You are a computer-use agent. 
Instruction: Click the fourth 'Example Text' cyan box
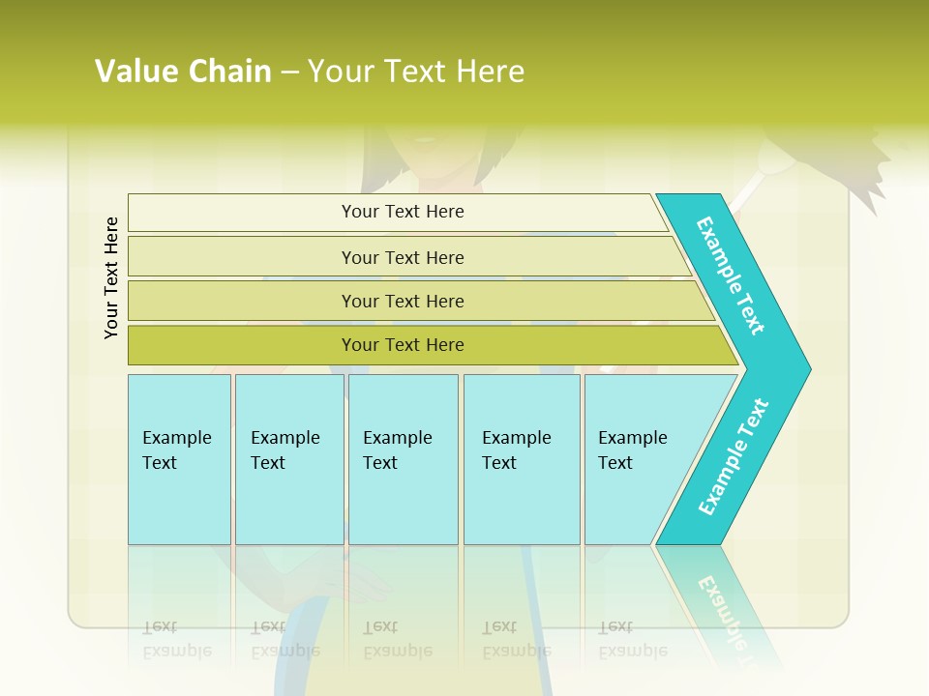click(522, 459)
